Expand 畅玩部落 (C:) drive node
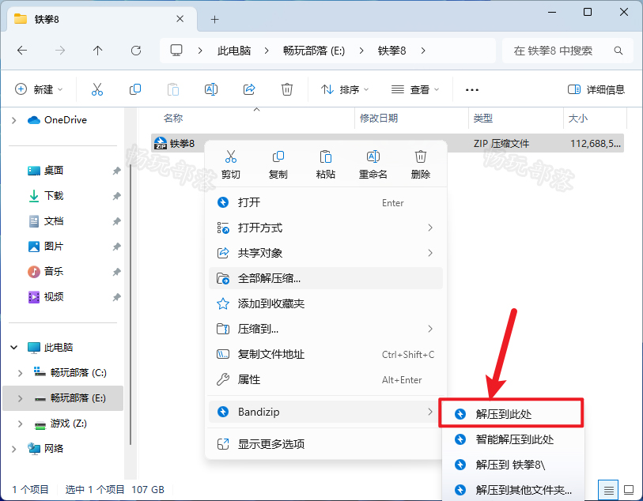Screen dimensions: 643x501 (20, 373)
